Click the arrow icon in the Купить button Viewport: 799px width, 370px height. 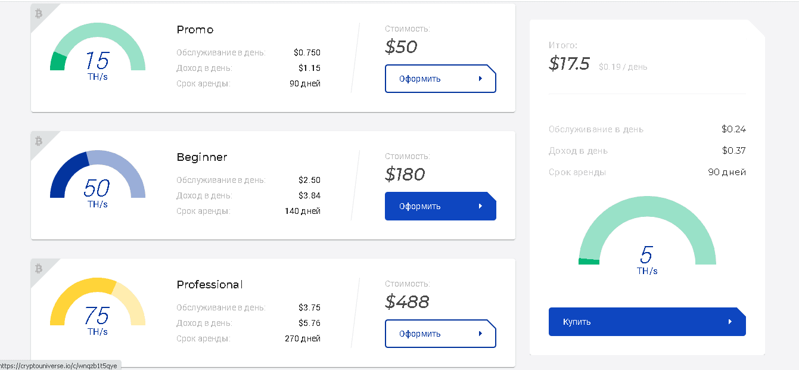coord(730,322)
